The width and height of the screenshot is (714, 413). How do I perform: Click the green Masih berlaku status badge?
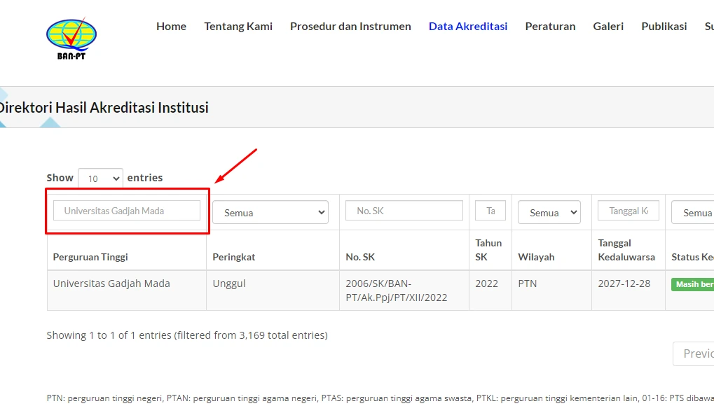[x=692, y=284]
